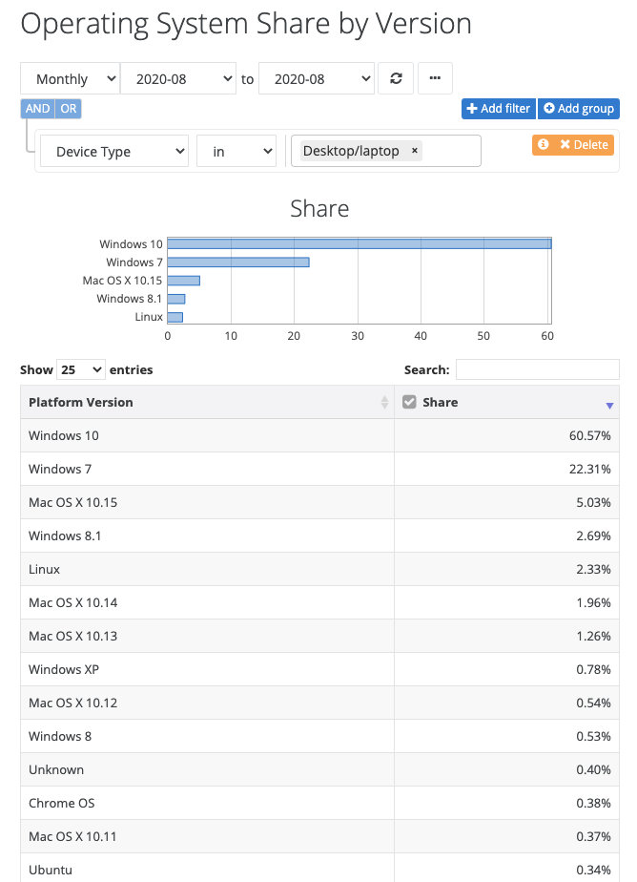Click the Windows 10 bar in chart
Screen dimensions: 637x882
pyautogui.click(x=360, y=243)
